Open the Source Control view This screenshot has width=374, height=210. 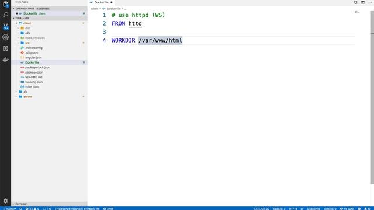point(5,26)
